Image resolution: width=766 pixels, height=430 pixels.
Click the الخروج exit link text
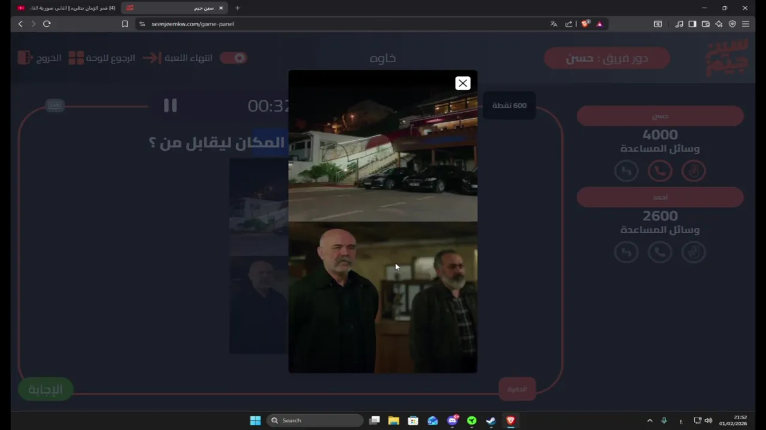pos(50,58)
